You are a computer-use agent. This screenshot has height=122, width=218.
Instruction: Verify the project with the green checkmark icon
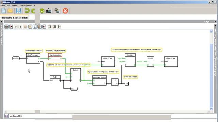click(x=42, y=11)
